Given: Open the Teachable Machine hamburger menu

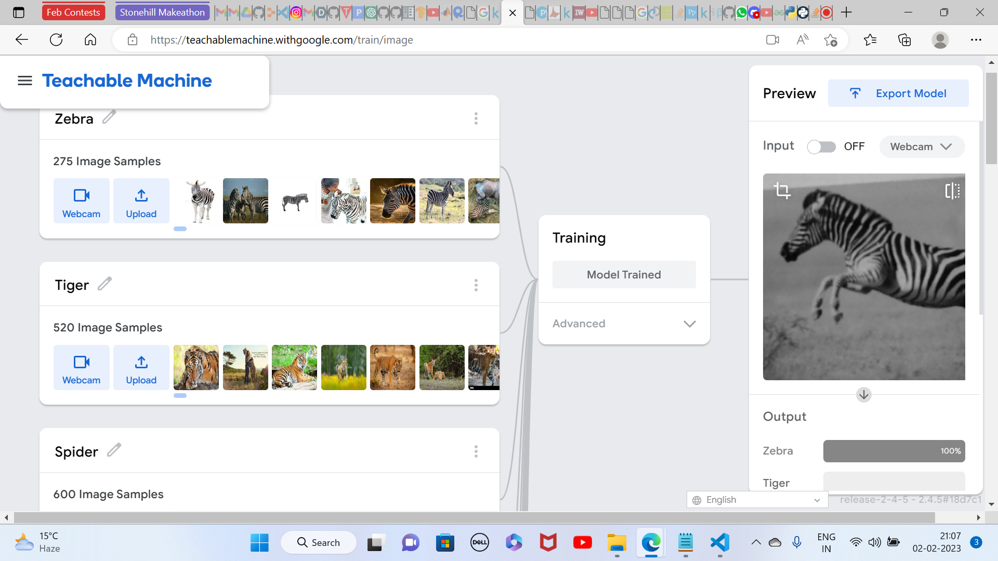Looking at the screenshot, I should point(25,81).
